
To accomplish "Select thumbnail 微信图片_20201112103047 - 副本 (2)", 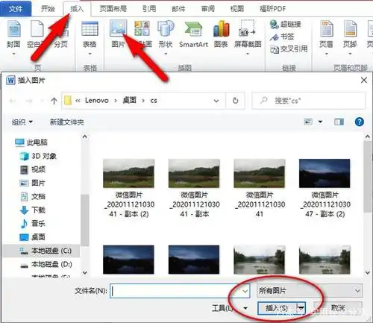I will pos(325,188).
